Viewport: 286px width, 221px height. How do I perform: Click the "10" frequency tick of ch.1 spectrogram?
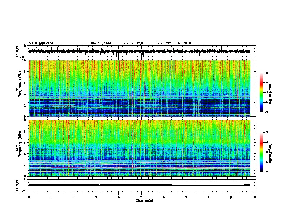pos(24,60)
